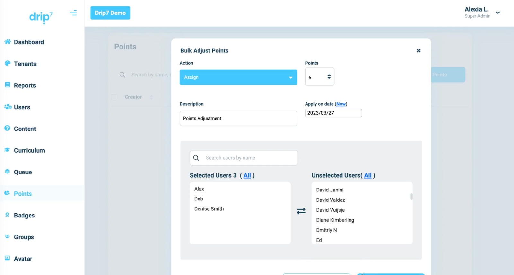Click the All link beside Selected Users
The height and width of the screenshot is (275, 514).
(247, 175)
